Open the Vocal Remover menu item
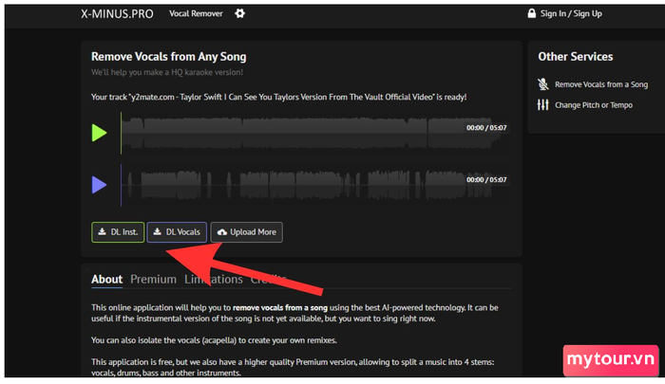The height and width of the screenshot is (384, 665). [x=196, y=13]
